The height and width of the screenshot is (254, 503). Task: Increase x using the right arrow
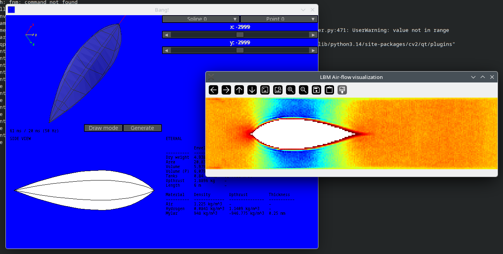pyautogui.click(x=313, y=35)
